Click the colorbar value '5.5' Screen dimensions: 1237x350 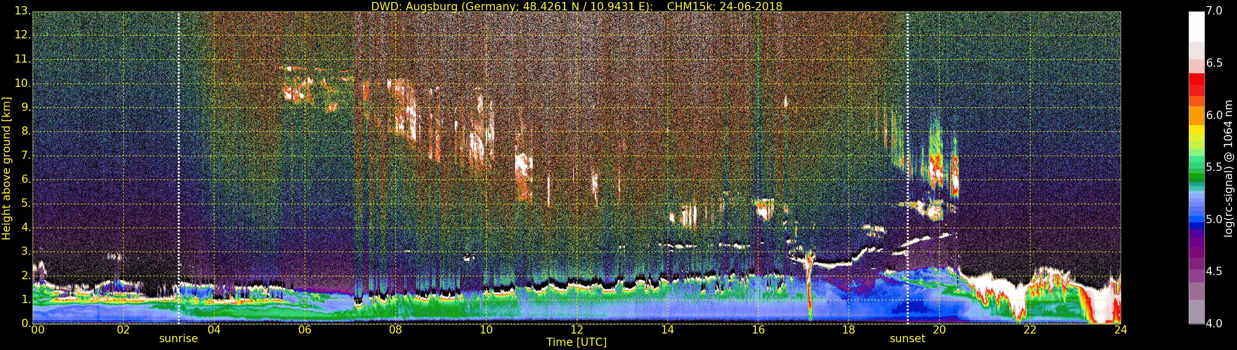click(x=1214, y=167)
